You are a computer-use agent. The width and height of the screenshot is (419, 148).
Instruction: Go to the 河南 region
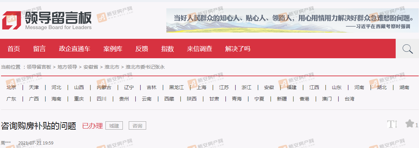tap(359, 87)
